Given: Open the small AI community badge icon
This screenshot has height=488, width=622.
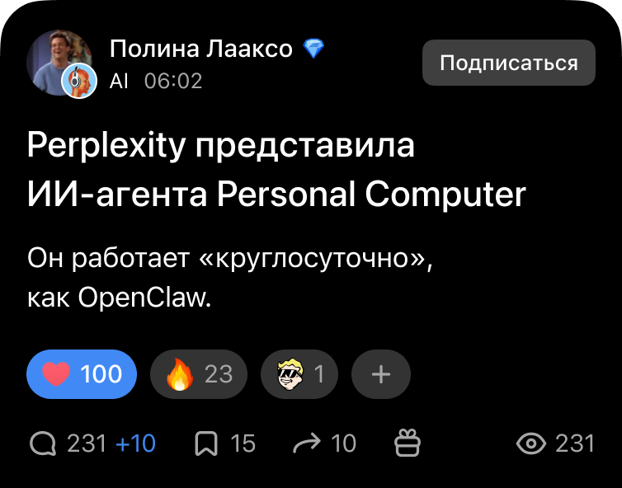Looking at the screenshot, I should 77,81.
